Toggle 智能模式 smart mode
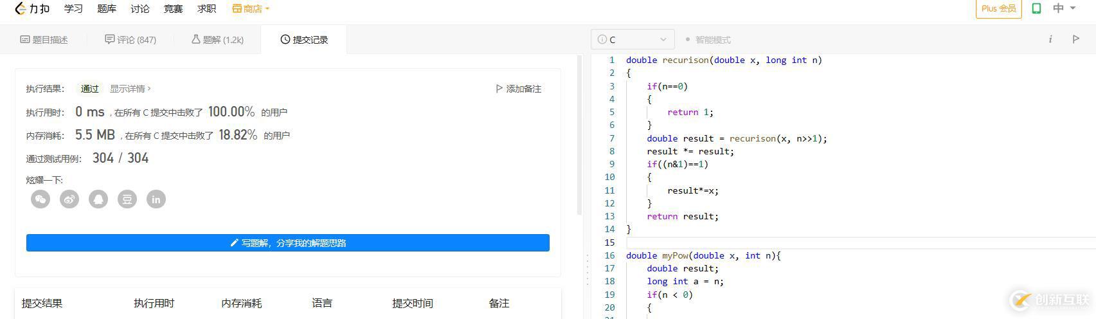The height and width of the screenshot is (319, 1096). [x=708, y=40]
